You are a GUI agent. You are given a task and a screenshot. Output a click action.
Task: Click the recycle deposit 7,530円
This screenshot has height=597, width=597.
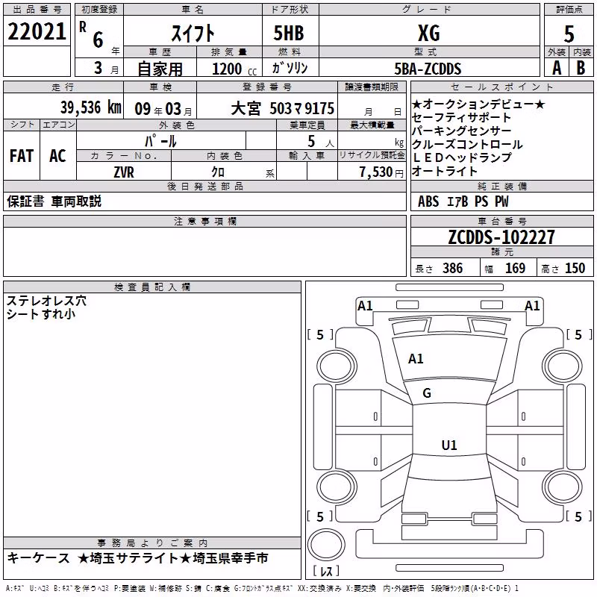click(x=381, y=172)
